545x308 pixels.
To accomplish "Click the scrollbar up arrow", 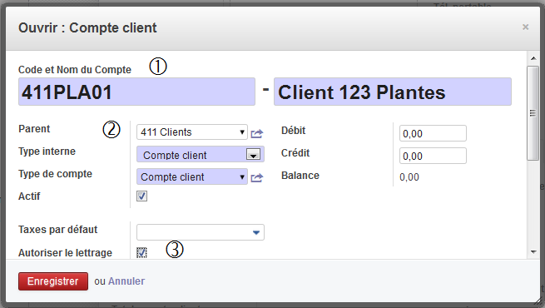I will coord(533,59).
